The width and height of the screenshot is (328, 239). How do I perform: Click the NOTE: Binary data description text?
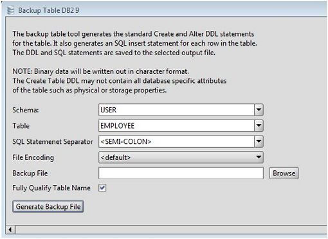101,71
